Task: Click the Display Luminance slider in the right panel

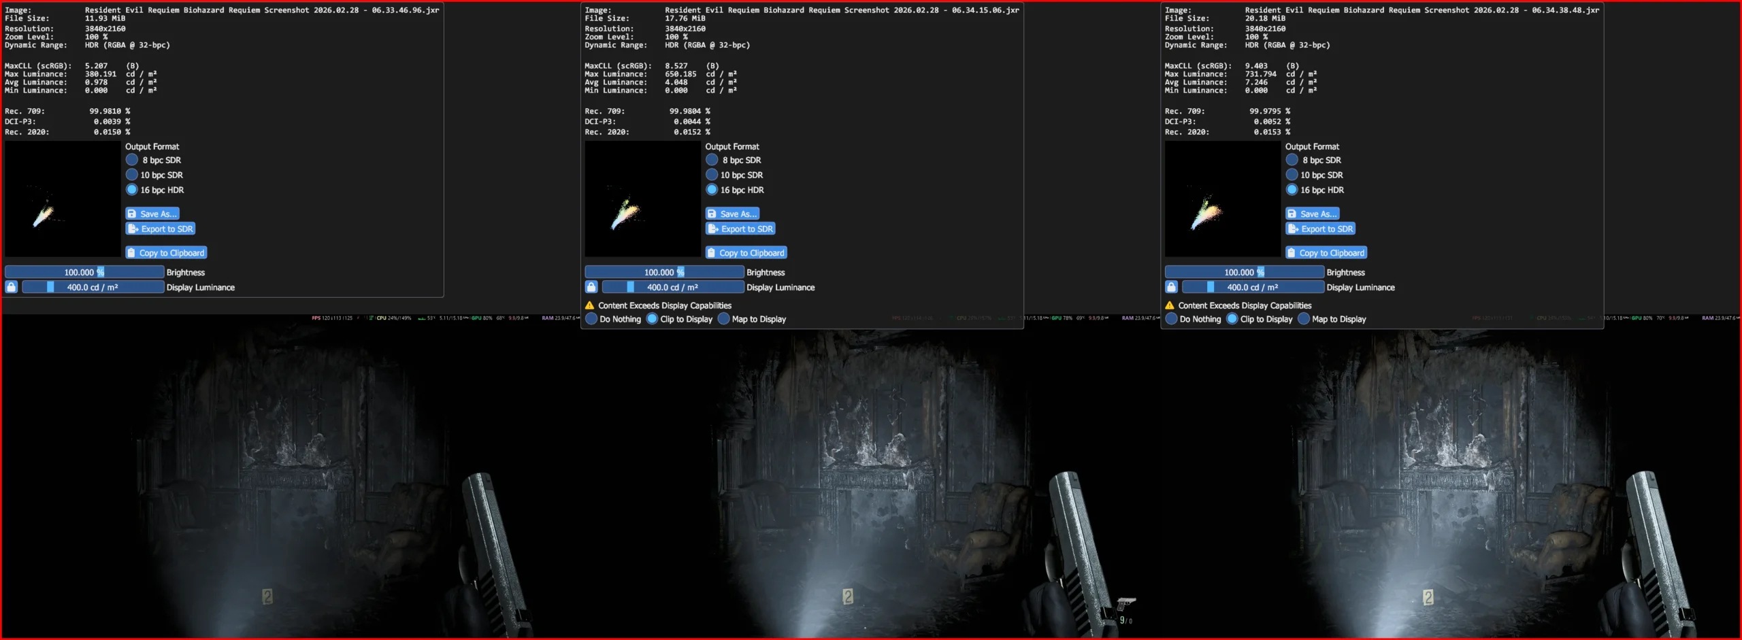Action: tap(1253, 287)
